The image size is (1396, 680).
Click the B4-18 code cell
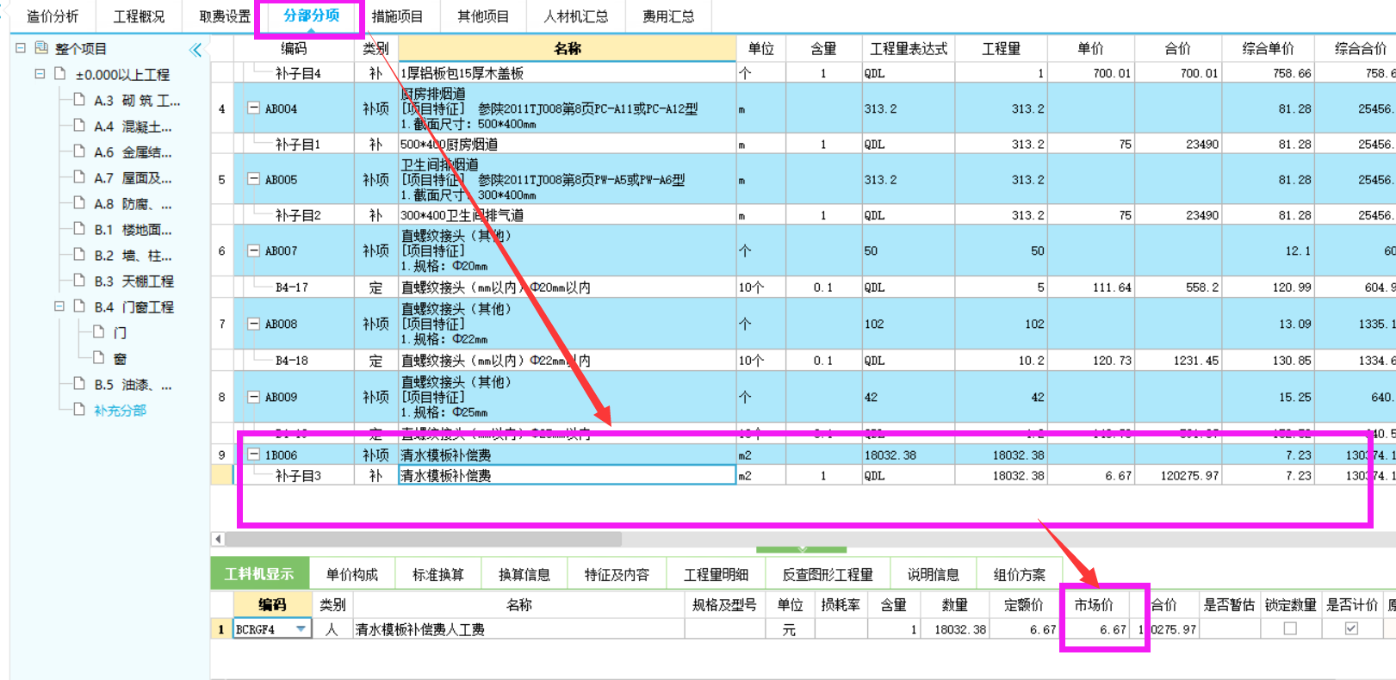(x=292, y=361)
